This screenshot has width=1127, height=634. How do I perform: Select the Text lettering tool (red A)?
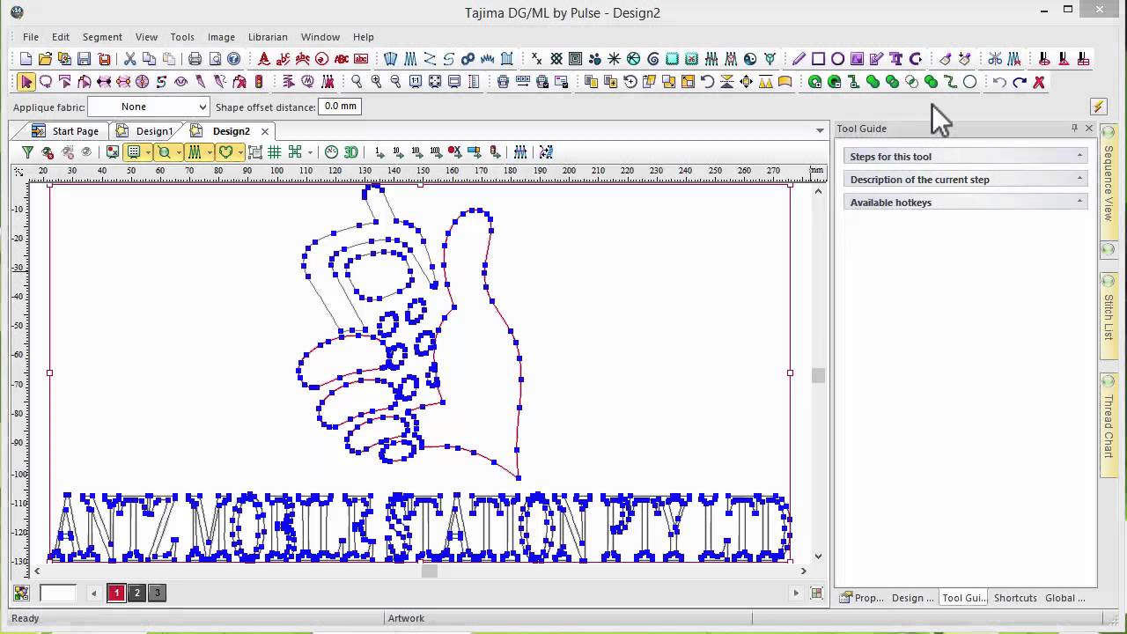264,59
